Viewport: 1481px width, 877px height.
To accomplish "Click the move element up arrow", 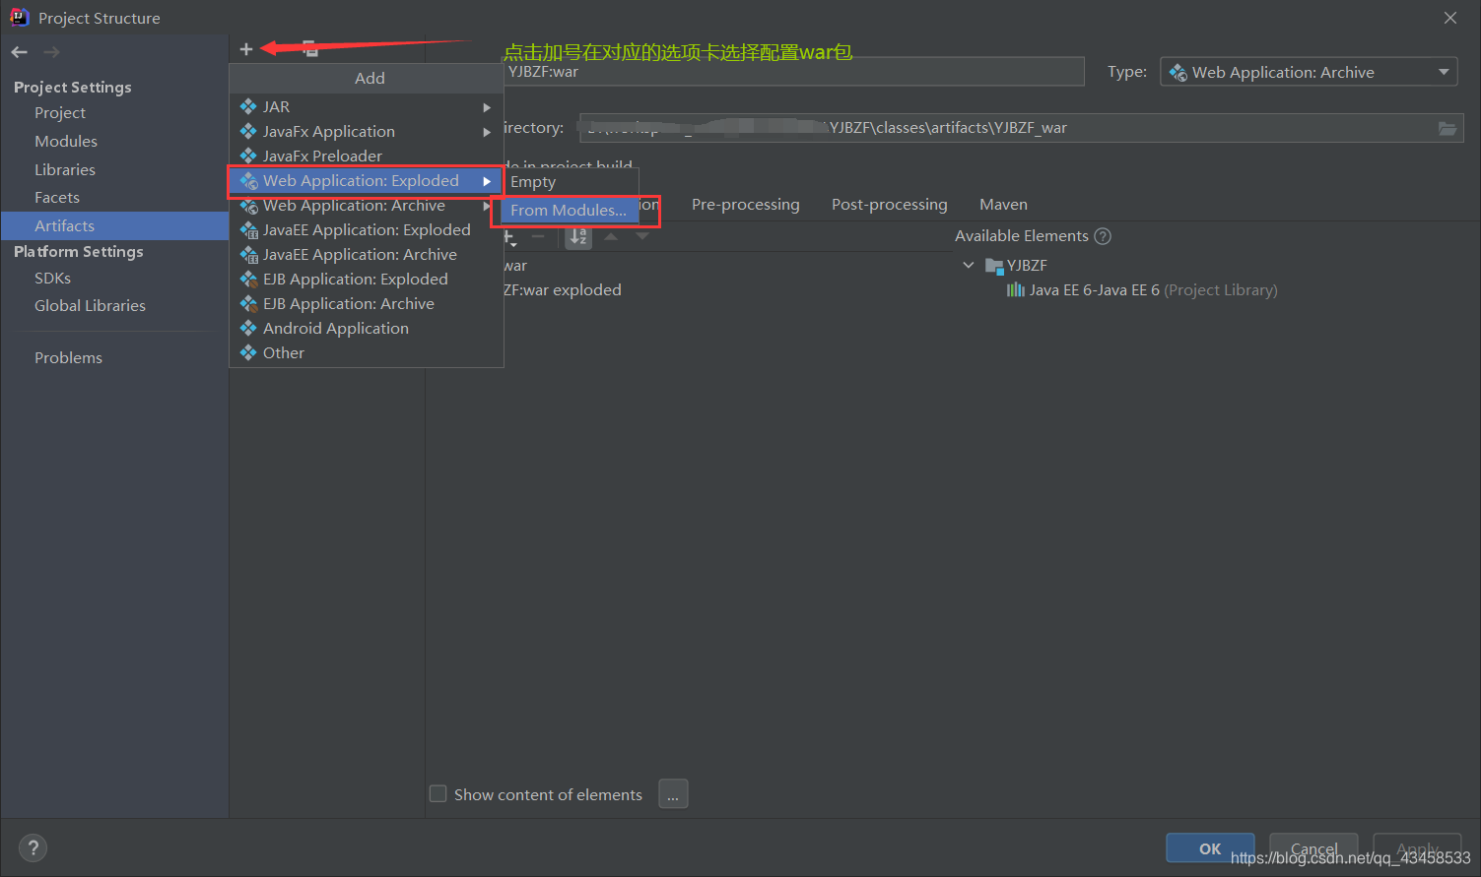I will (611, 236).
